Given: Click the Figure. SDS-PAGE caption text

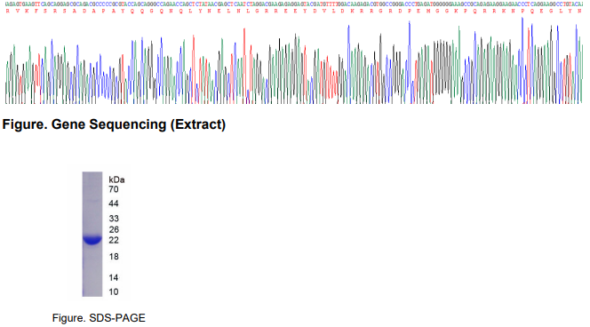Looking at the screenshot, I should 99,318.
